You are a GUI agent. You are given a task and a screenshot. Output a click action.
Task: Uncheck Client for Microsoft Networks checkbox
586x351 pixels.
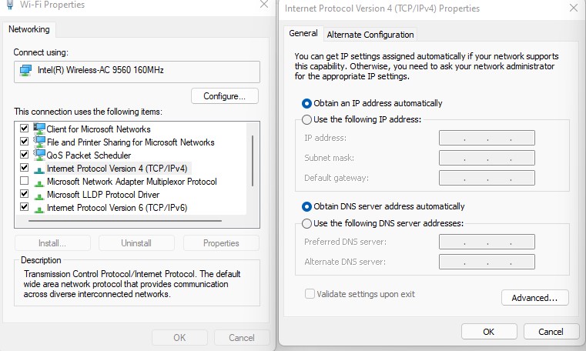pyautogui.click(x=24, y=129)
